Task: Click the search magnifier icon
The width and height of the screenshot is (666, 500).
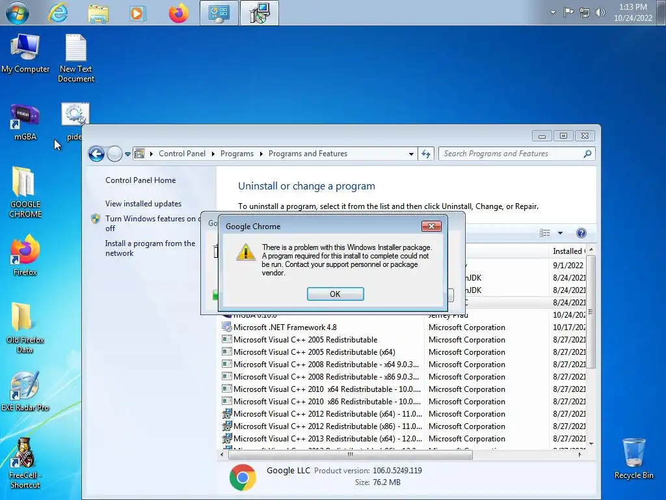Action: [587, 154]
